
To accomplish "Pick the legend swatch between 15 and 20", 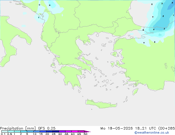I will pyautogui.click(x=43, y=131).
